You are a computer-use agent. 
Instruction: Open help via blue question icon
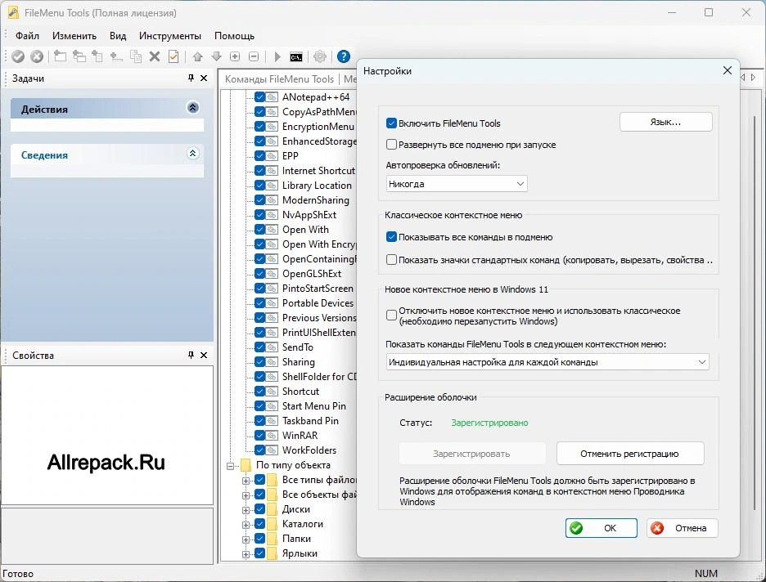click(344, 56)
